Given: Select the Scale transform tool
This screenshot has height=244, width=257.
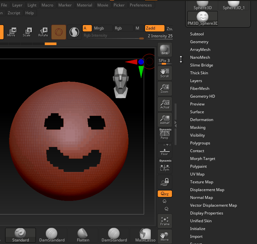Looking at the screenshot, I should pos(27,32).
